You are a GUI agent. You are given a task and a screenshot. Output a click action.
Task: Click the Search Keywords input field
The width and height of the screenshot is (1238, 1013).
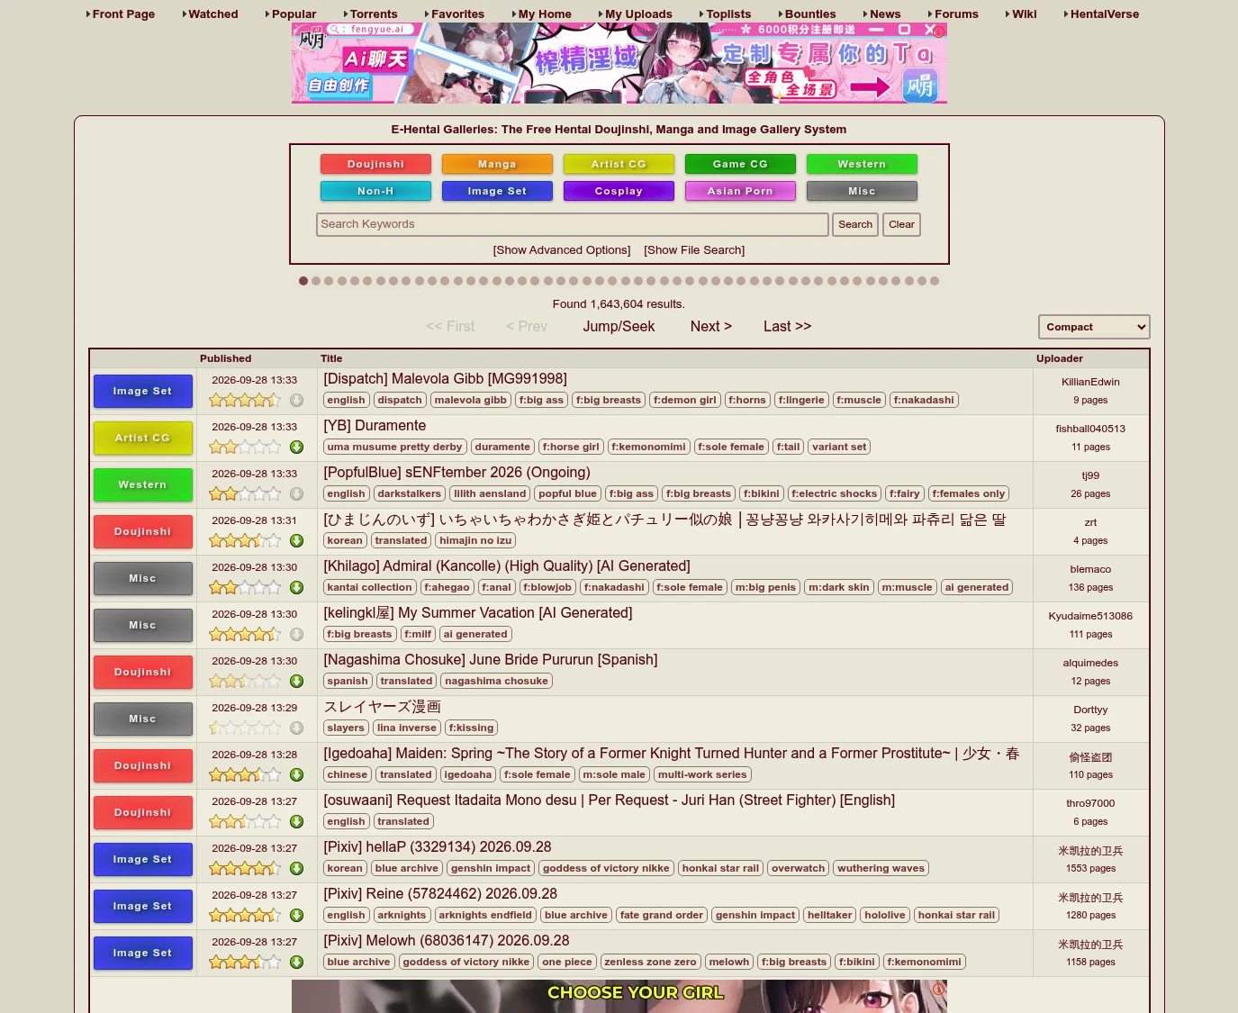pos(573,224)
